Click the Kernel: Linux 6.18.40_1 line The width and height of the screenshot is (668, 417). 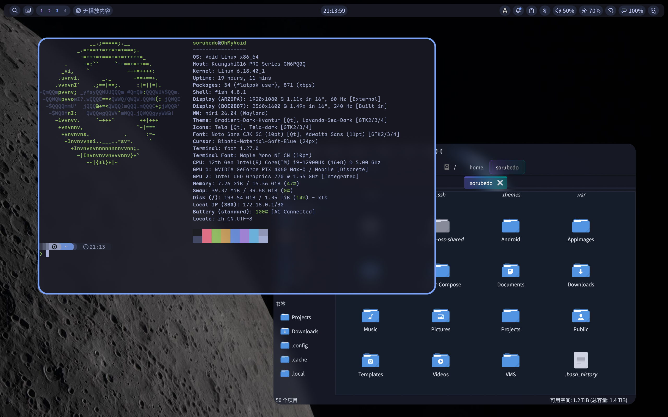[229, 71]
